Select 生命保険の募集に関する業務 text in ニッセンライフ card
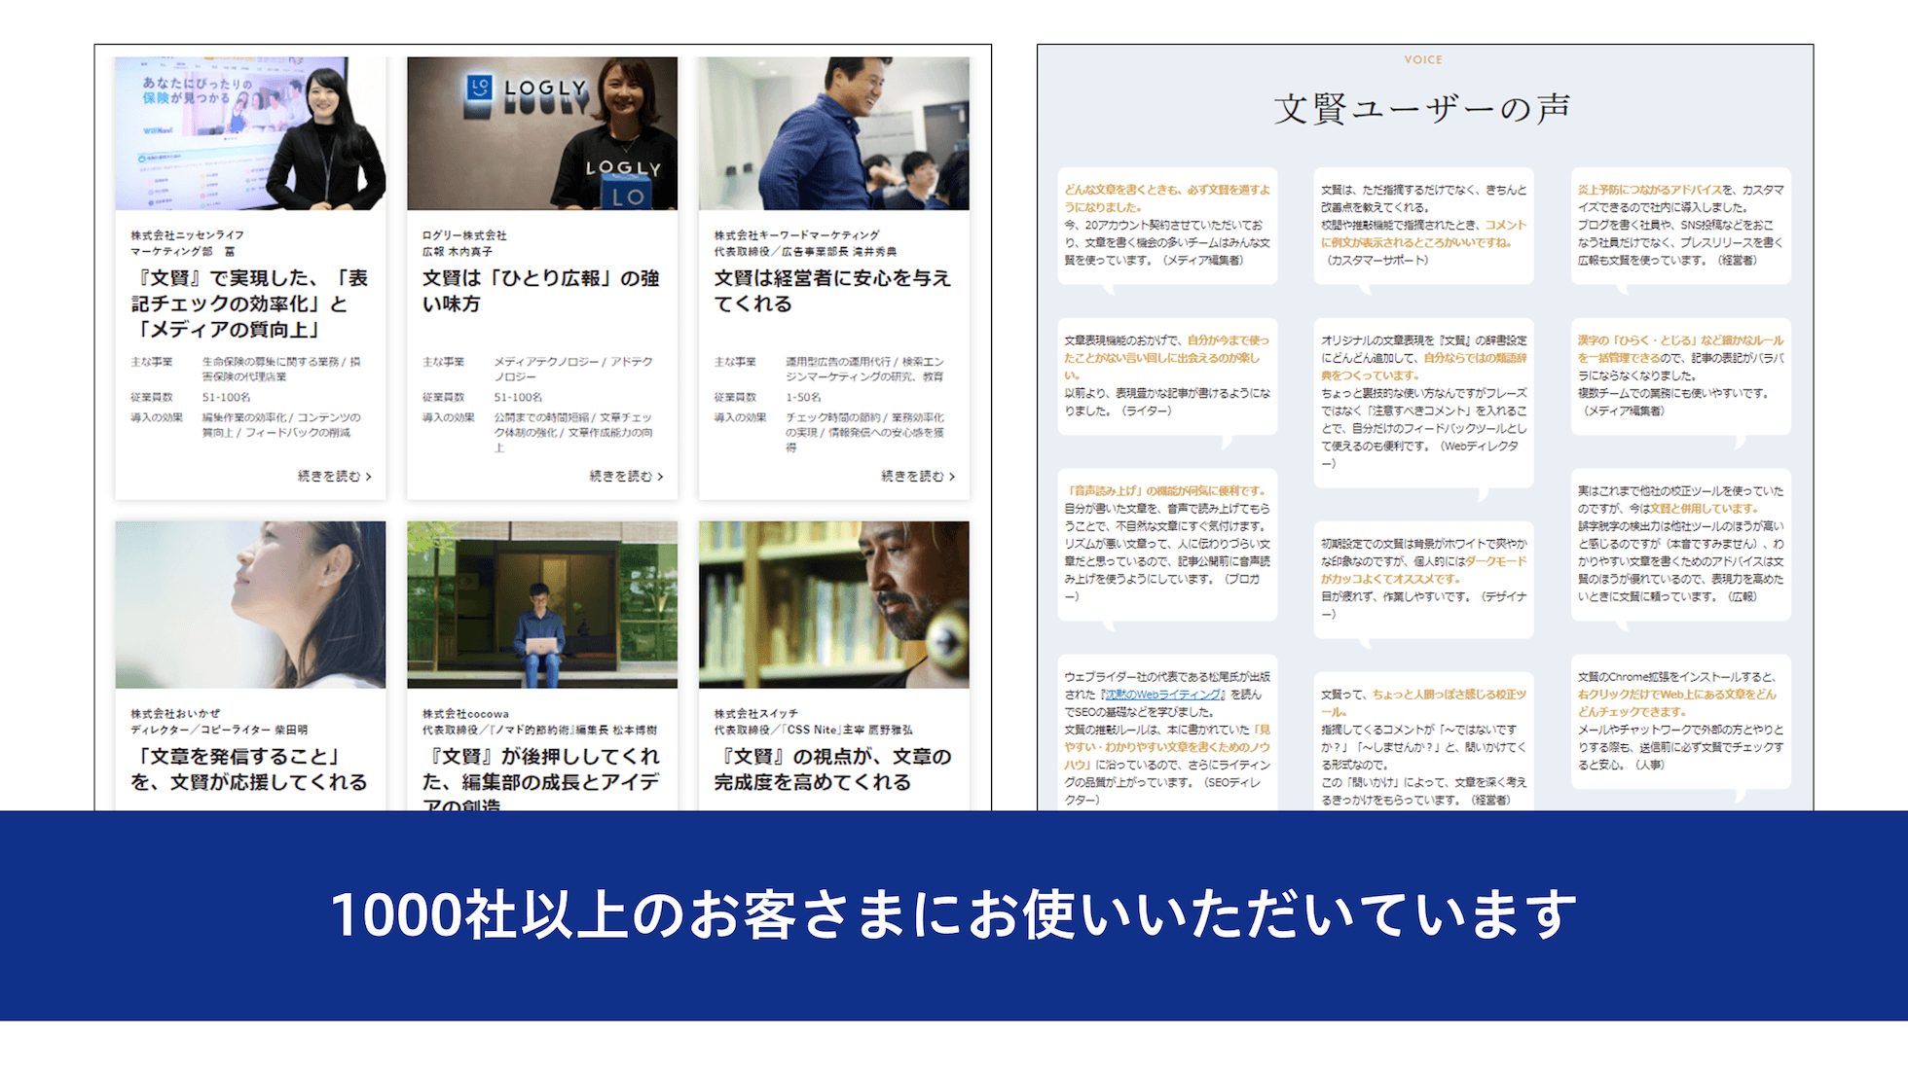 [281, 370]
